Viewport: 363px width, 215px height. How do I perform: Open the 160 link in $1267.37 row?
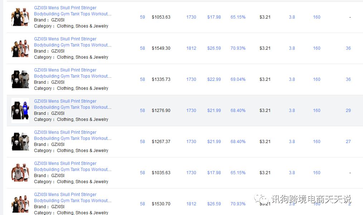(317, 142)
